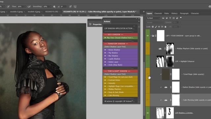Click Lock all padlock icon
Screen dimensions: 211x119
pos(166,27)
